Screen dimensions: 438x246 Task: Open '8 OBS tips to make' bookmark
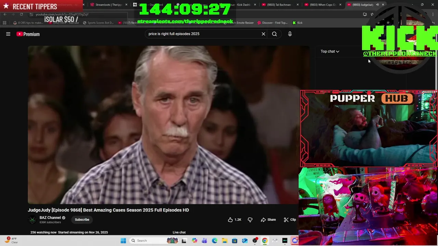(28, 23)
